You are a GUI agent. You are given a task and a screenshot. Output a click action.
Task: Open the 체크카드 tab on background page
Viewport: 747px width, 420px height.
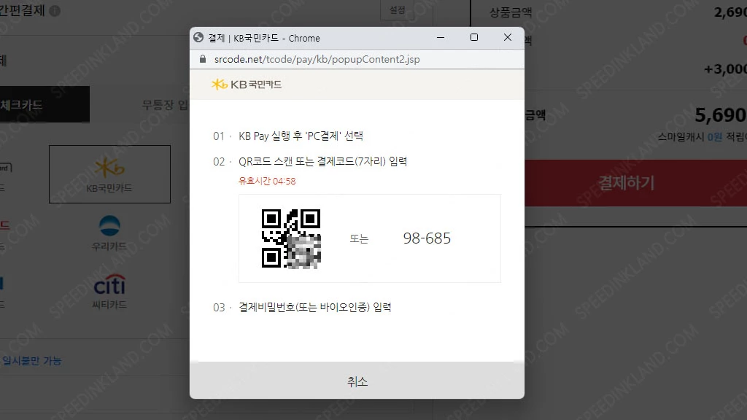click(x=44, y=104)
